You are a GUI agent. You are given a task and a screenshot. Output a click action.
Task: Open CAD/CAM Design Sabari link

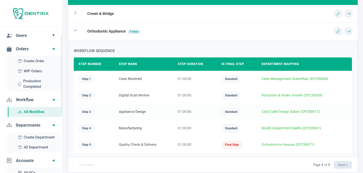point(291,112)
